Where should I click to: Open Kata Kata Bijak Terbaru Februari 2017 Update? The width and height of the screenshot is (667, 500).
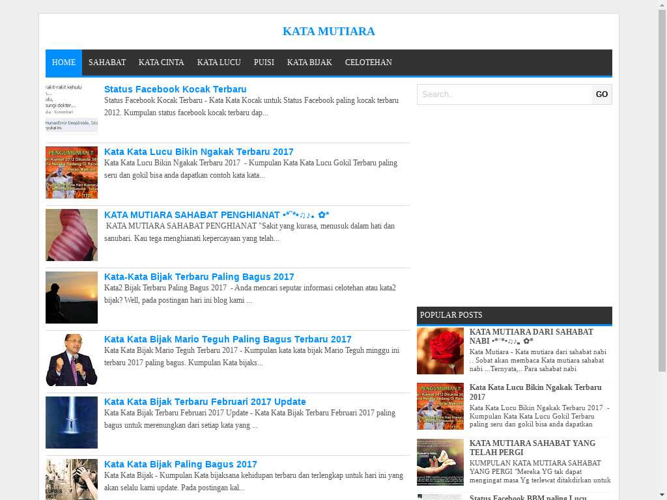[205, 402]
